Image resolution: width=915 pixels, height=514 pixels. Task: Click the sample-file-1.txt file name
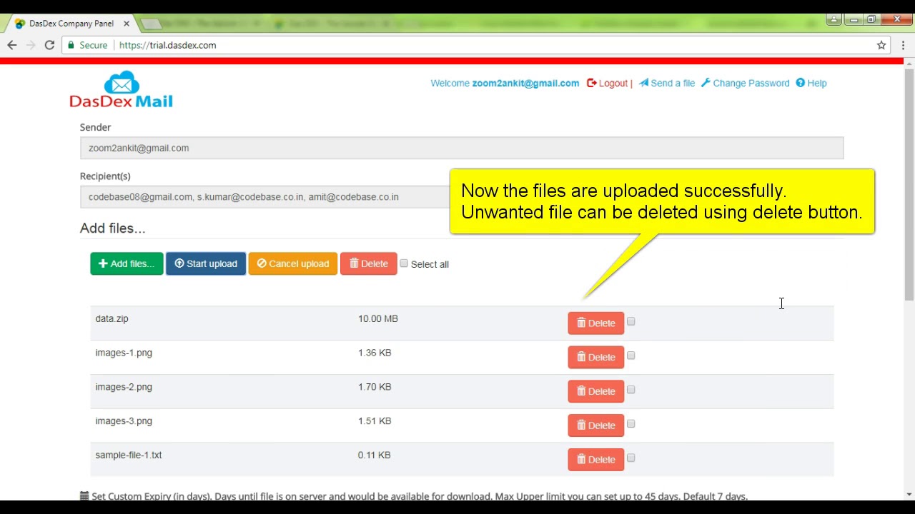click(129, 455)
